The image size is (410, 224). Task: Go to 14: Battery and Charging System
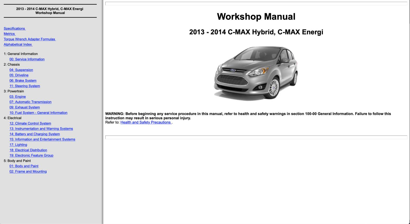tap(35, 134)
